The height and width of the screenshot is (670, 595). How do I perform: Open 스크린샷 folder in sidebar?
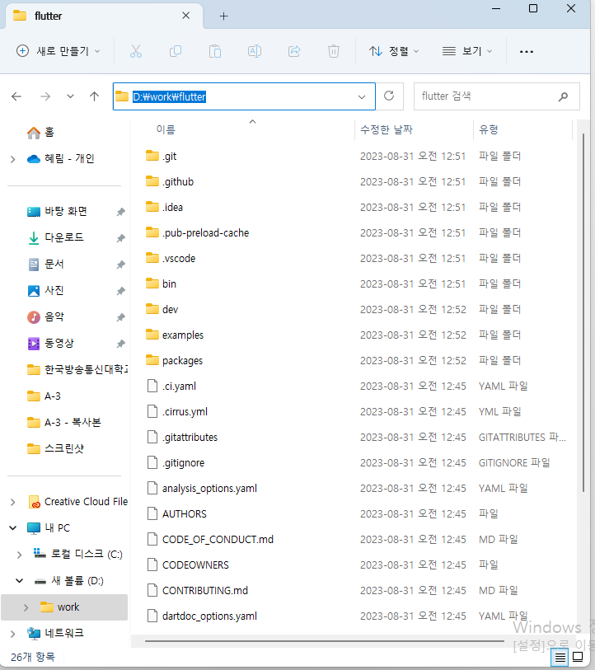(x=55, y=448)
